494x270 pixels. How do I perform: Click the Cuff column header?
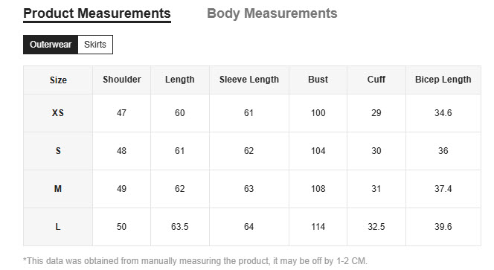click(376, 80)
